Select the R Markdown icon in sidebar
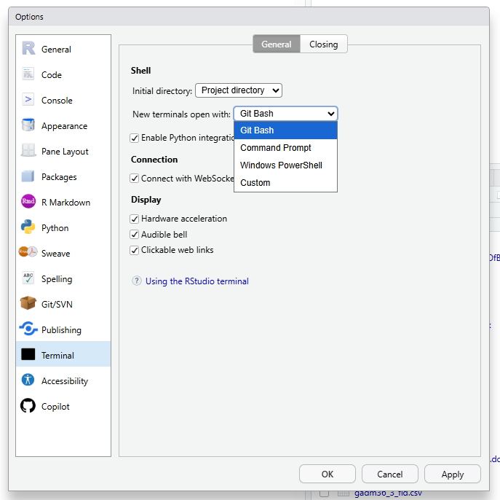This screenshot has width=500, height=500. pyautogui.click(x=28, y=203)
